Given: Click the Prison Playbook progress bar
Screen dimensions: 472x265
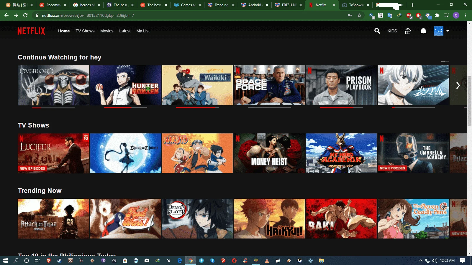Looking at the screenshot, I should (341, 108).
